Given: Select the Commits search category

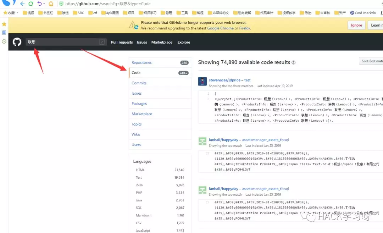Looking at the screenshot, I should click(x=160, y=83).
